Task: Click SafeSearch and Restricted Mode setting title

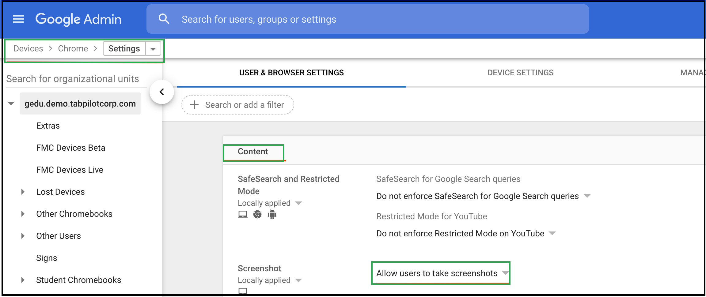Action: tap(288, 185)
